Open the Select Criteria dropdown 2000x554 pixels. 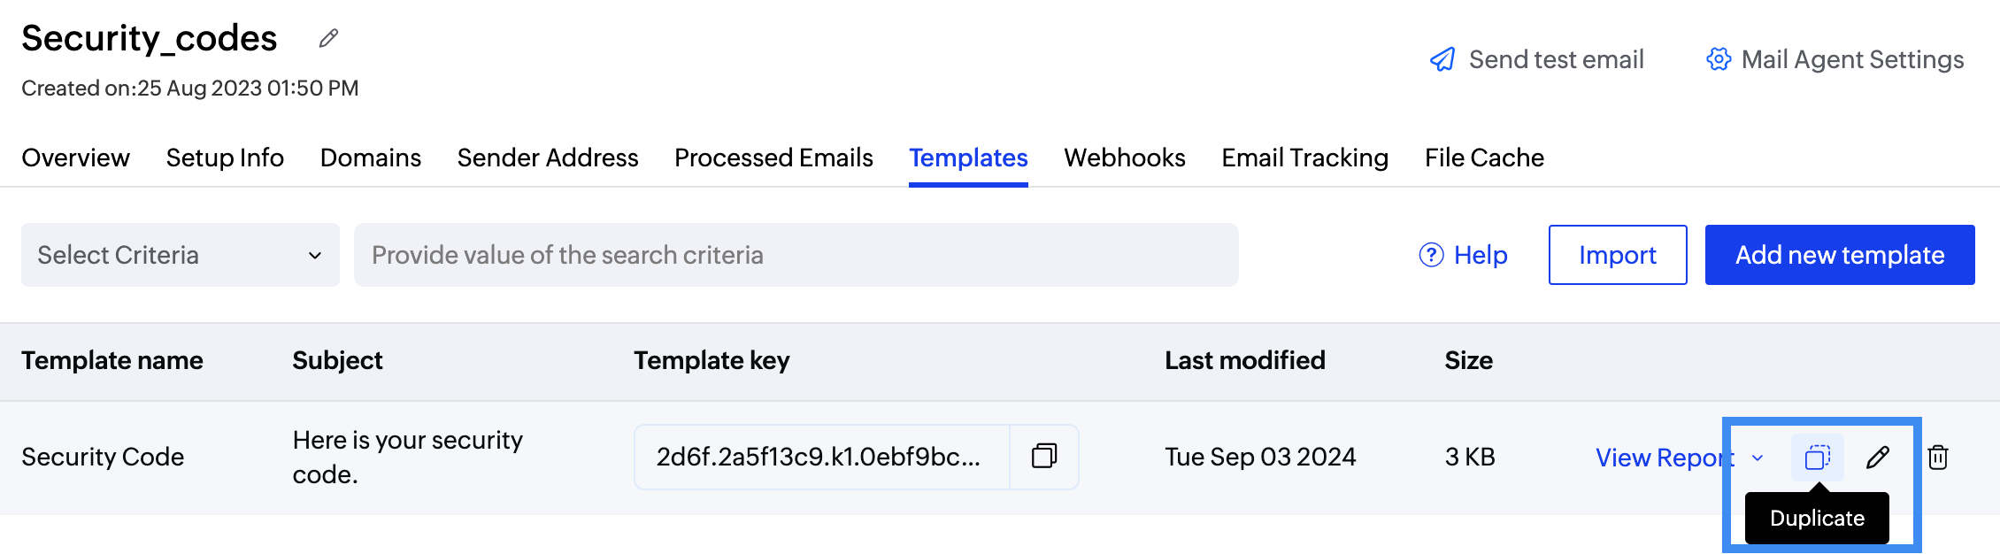click(x=180, y=255)
